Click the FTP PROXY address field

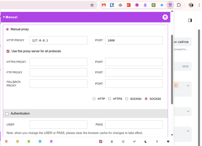pyautogui.click(x=59, y=72)
